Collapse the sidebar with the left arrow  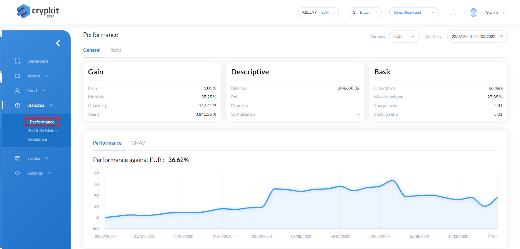click(58, 43)
